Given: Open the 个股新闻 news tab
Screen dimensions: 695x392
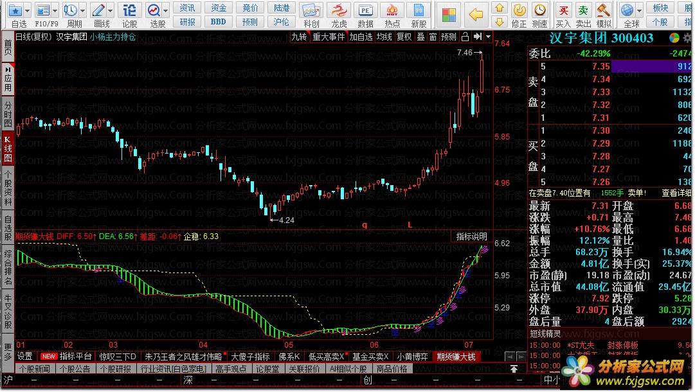Looking at the screenshot, I should pos(36,368).
